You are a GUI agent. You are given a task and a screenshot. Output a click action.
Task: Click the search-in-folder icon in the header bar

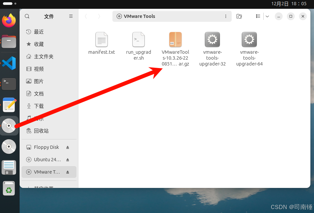[x=239, y=16]
